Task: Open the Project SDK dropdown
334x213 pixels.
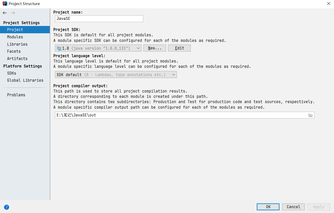Action: click(x=138, y=48)
